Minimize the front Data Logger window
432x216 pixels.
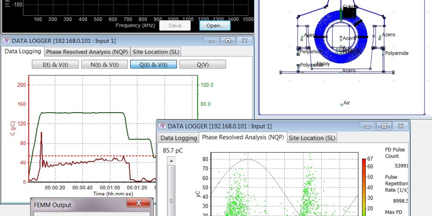367,126
